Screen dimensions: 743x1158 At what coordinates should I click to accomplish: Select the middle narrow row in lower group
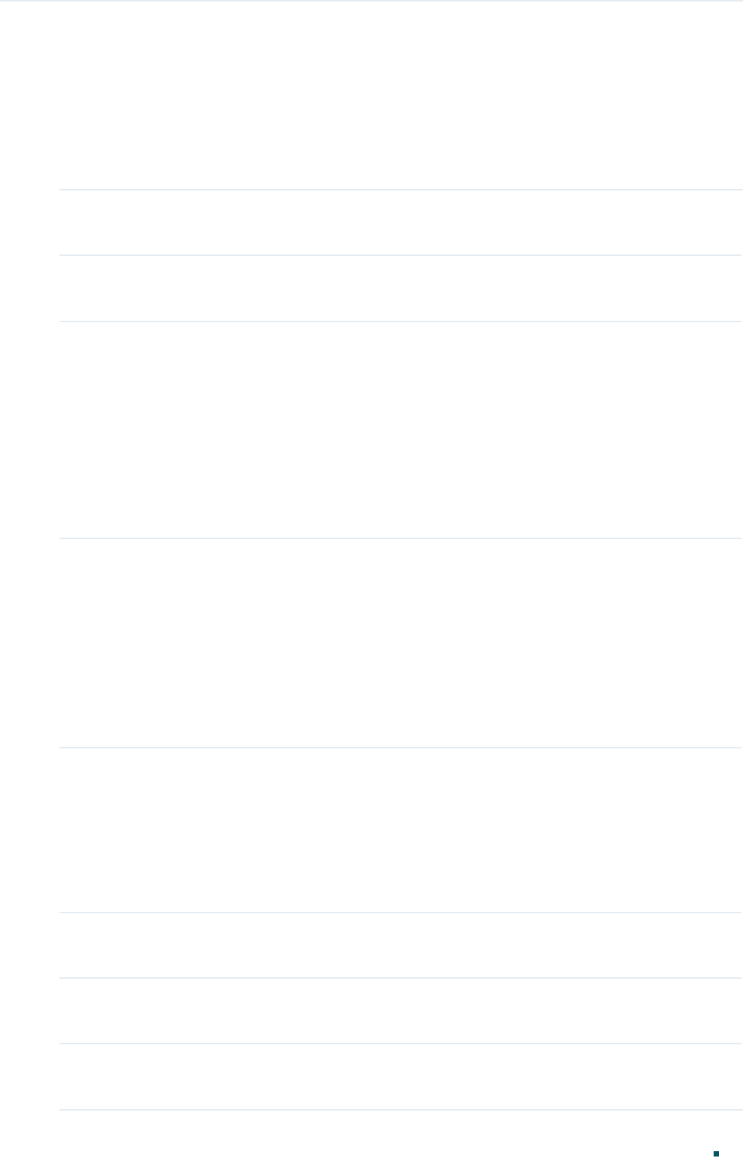pyautogui.click(x=400, y=1011)
